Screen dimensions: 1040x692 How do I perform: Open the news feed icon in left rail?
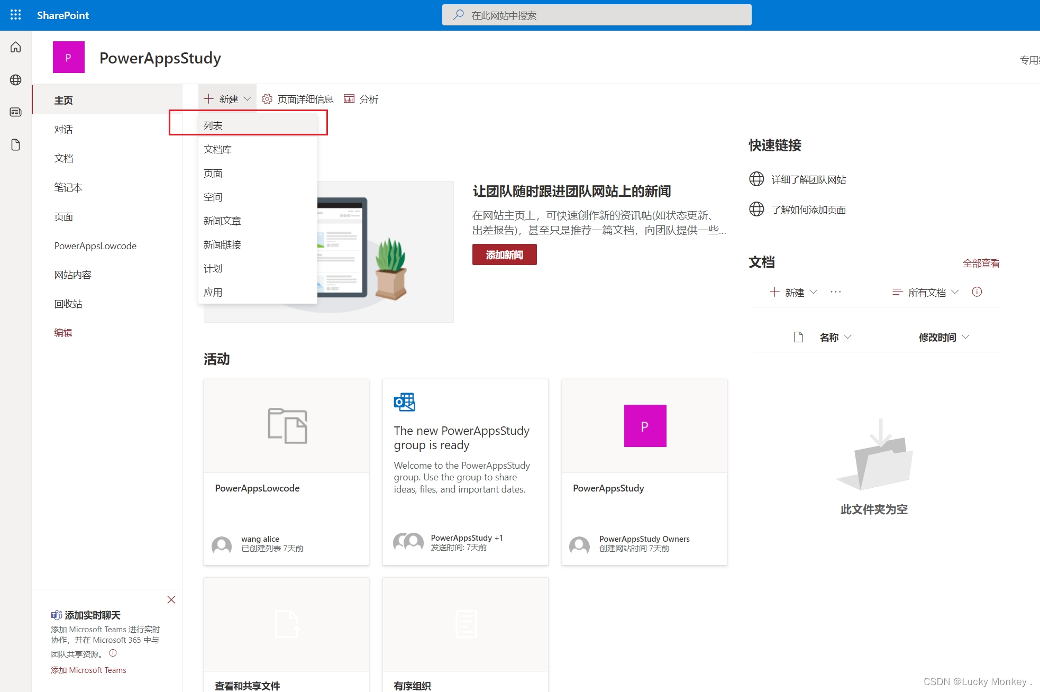pos(16,112)
